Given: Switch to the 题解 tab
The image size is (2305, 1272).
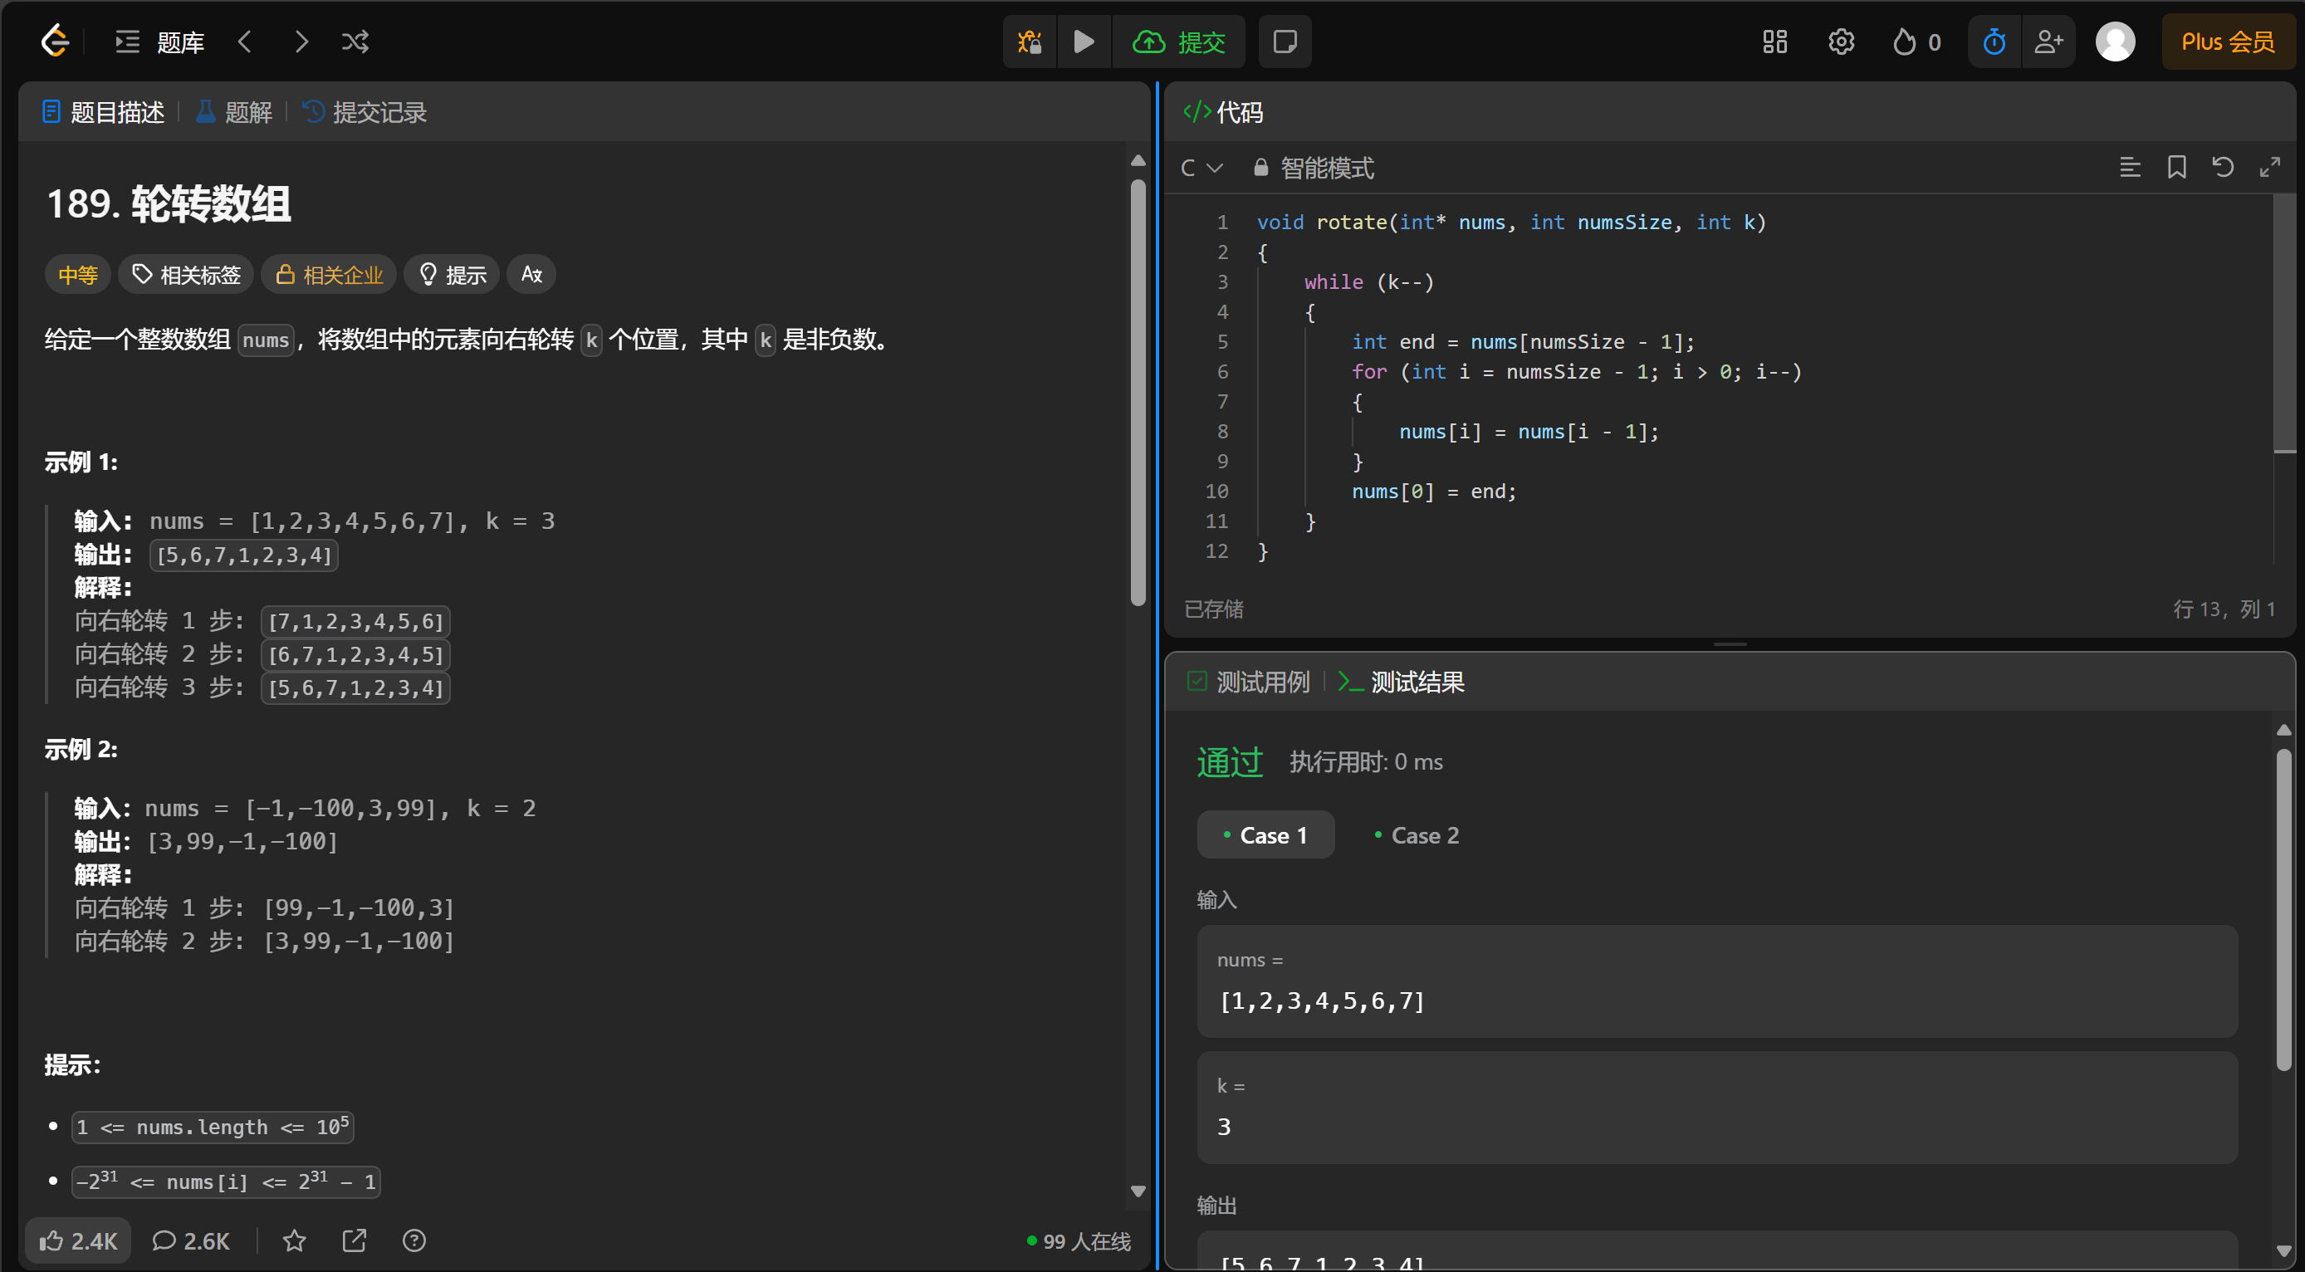Looking at the screenshot, I should 234,113.
